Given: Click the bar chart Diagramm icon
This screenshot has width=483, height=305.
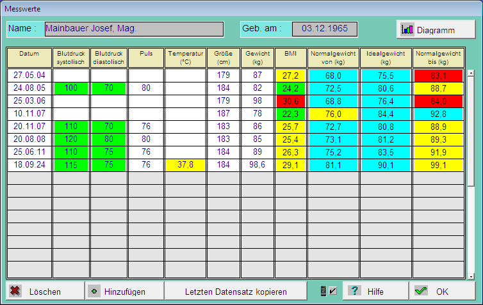Looking at the screenshot, I should click(407, 29).
